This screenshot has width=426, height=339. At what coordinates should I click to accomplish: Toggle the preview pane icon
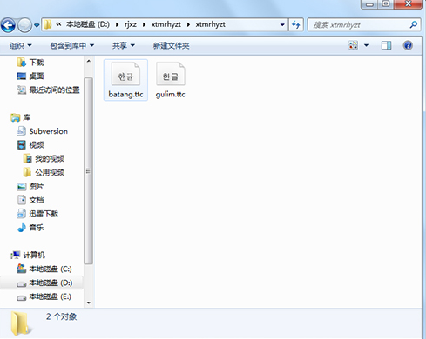coord(386,45)
